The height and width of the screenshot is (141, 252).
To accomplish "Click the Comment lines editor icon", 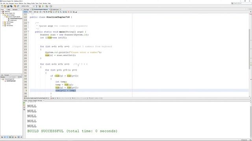I will point(74,12).
